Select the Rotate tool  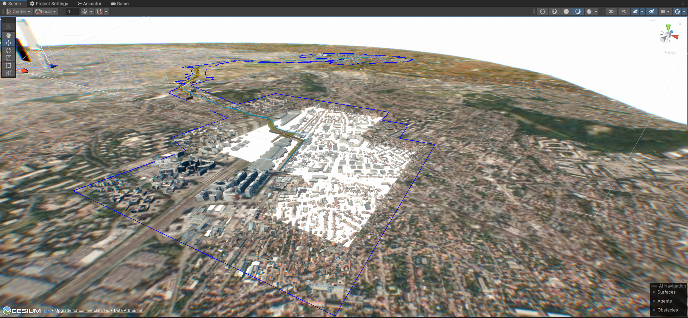(x=9, y=50)
